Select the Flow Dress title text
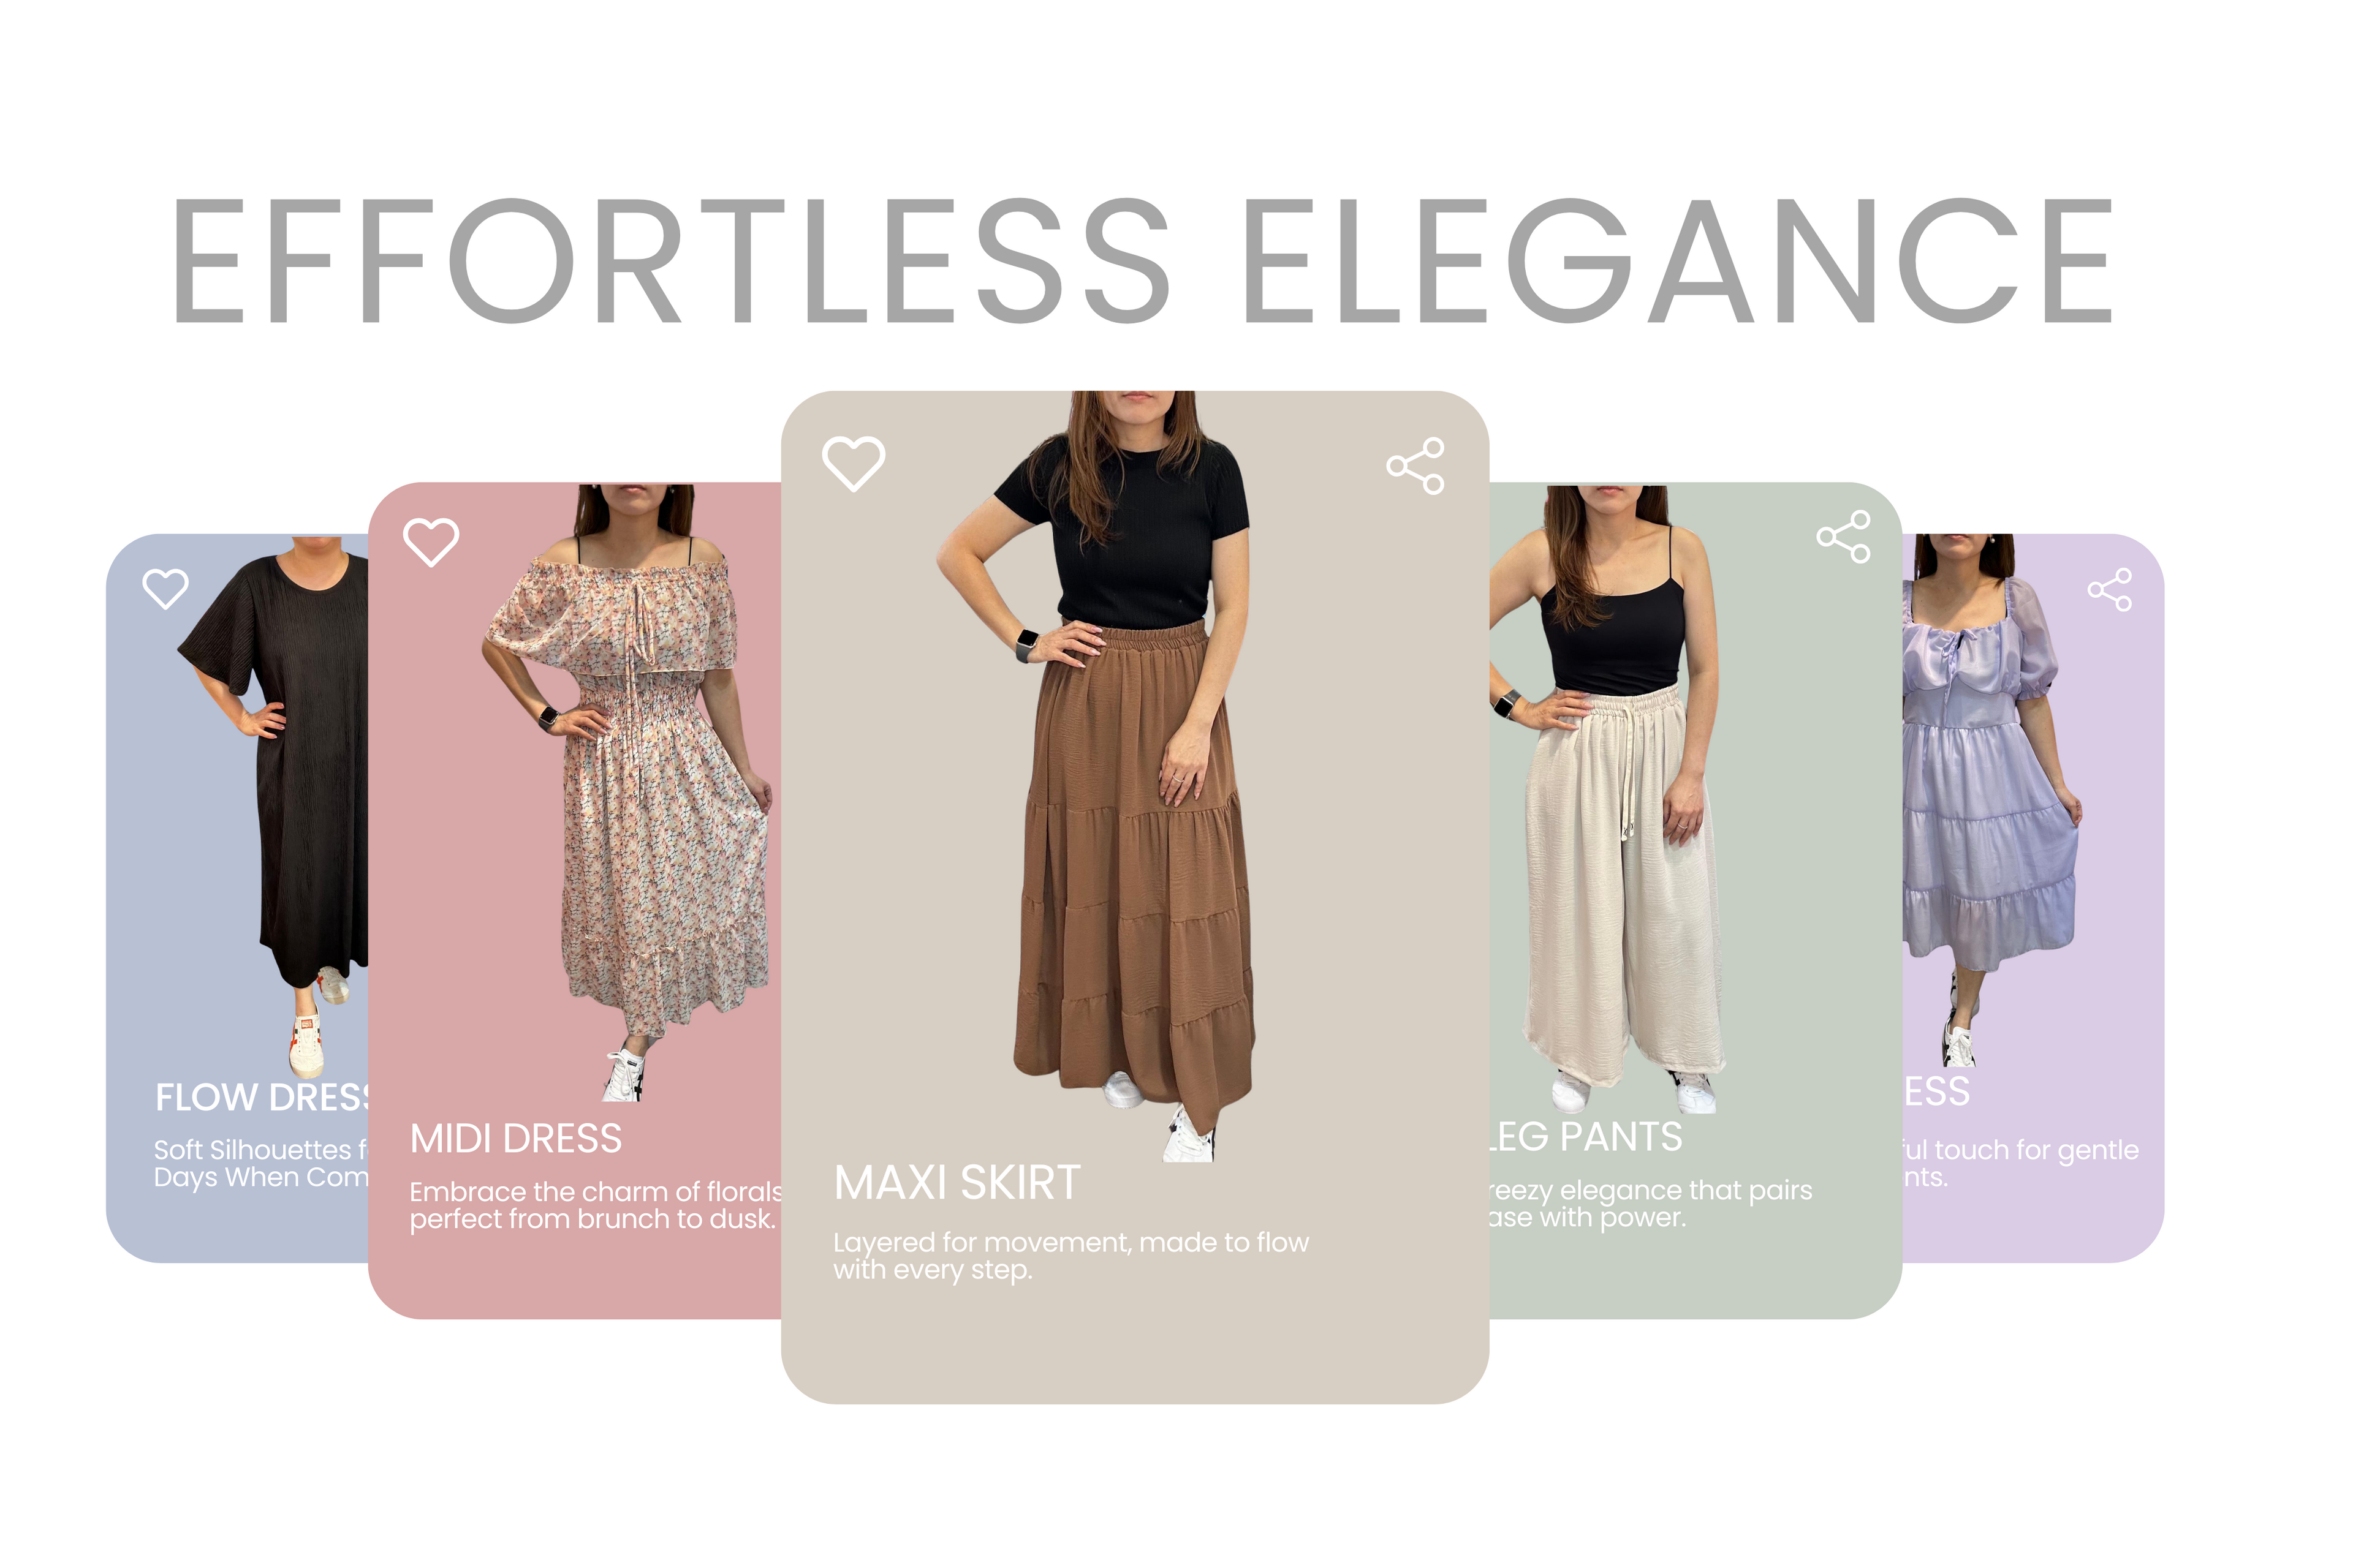Image resolution: width=2353 pixels, height=1568 pixels. coord(262,1097)
